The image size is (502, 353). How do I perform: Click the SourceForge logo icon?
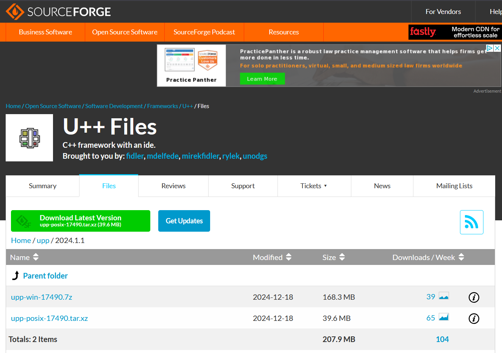(15, 12)
